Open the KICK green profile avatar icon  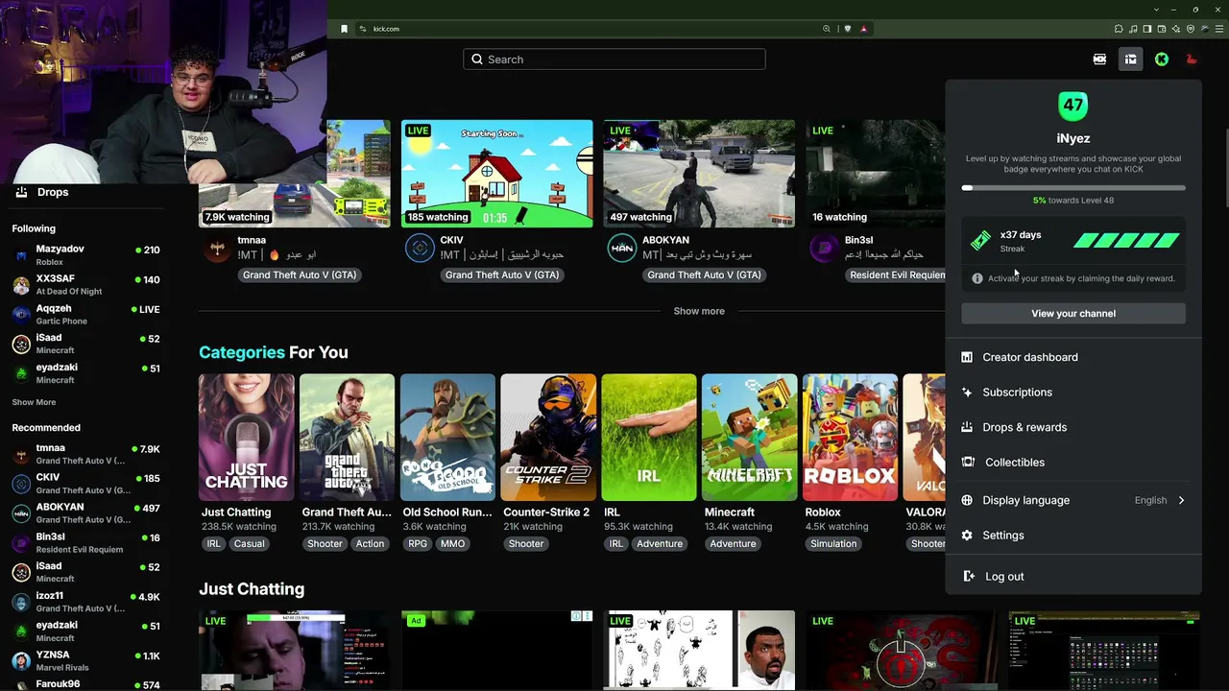pyautogui.click(x=1162, y=60)
